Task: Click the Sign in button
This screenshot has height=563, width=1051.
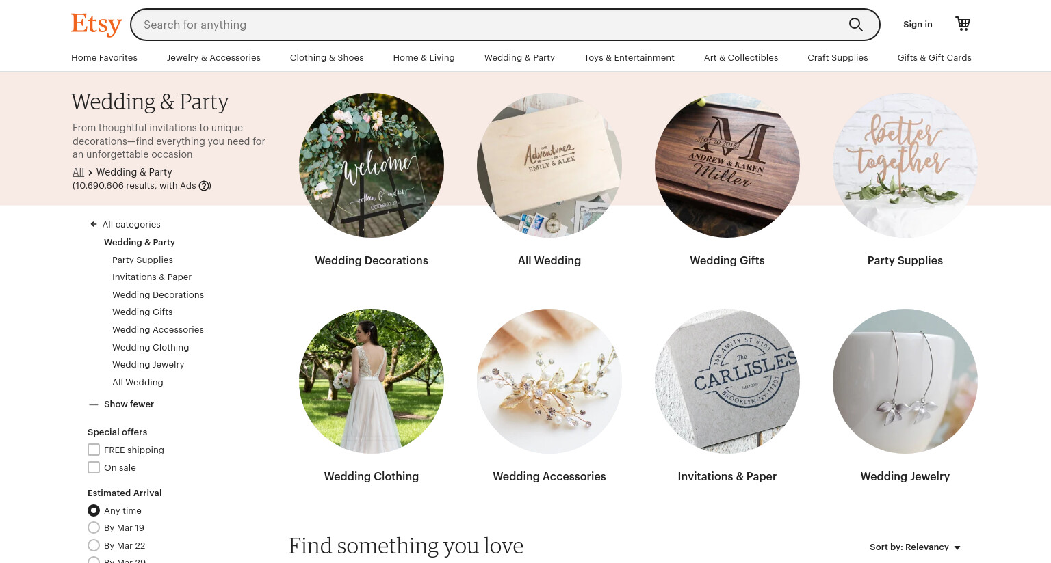Action: pyautogui.click(x=918, y=25)
